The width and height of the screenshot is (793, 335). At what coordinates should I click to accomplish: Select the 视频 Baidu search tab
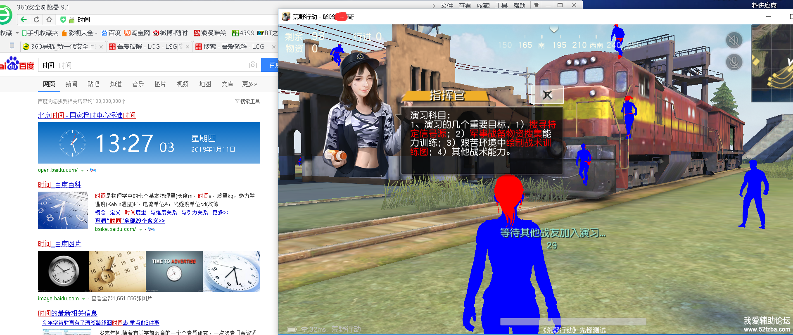[183, 84]
